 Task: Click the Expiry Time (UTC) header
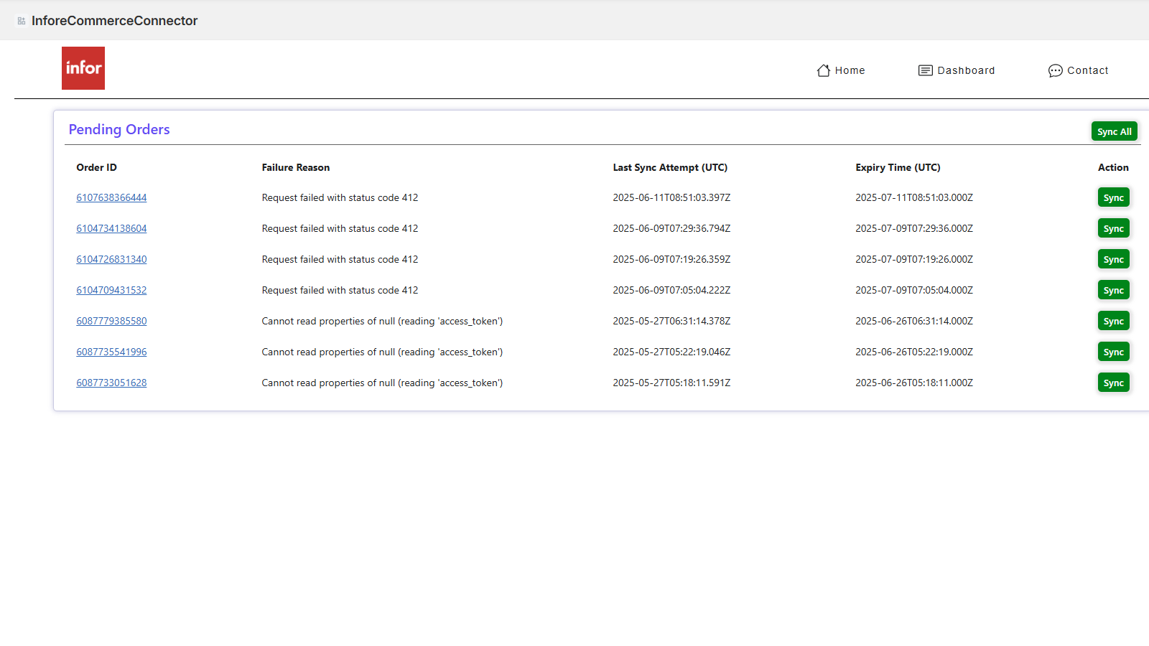click(x=898, y=167)
